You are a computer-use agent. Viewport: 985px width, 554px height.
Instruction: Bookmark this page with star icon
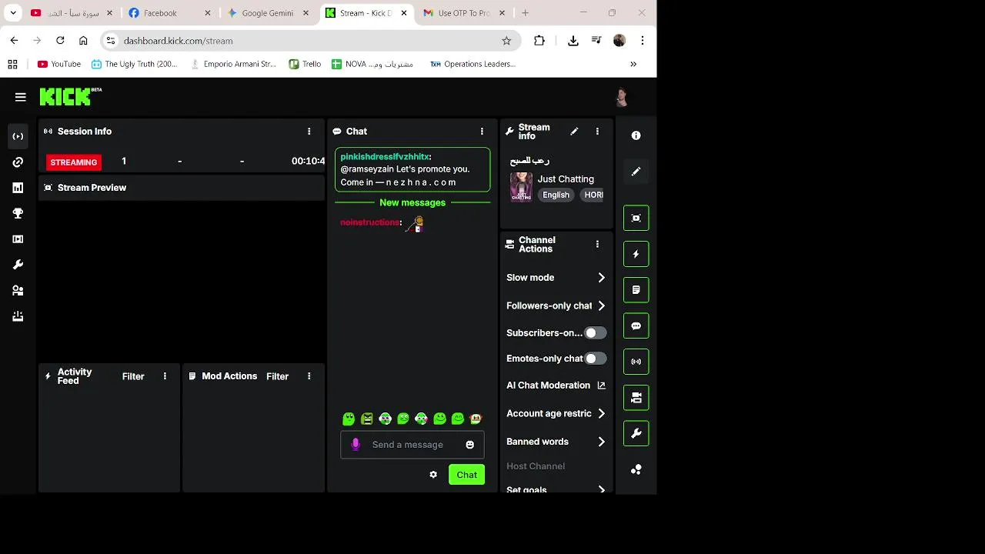coord(506,41)
